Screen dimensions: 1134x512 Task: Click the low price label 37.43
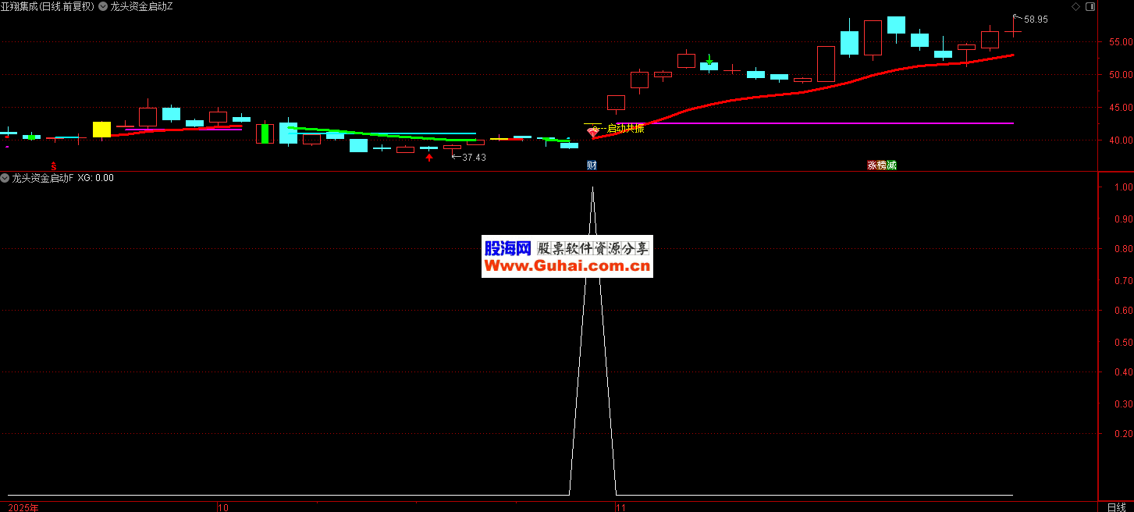(475, 158)
